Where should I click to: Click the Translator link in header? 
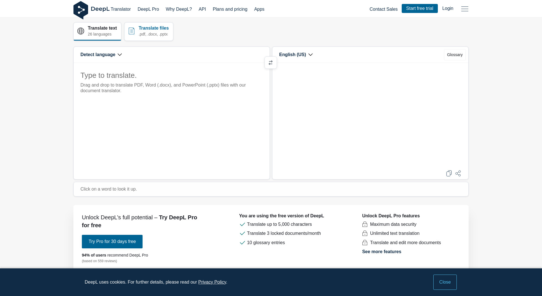[x=121, y=9]
